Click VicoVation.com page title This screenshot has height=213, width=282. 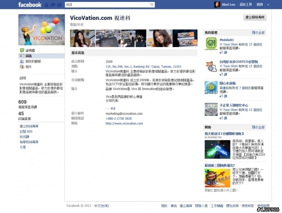coord(100,18)
